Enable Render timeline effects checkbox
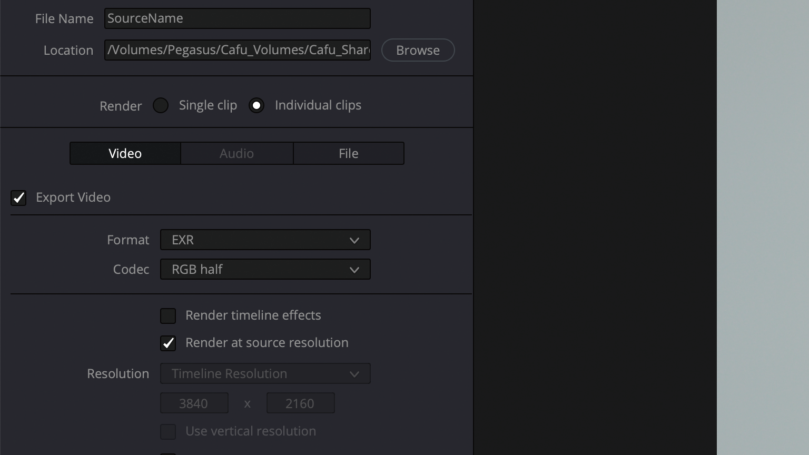 click(168, 316)
